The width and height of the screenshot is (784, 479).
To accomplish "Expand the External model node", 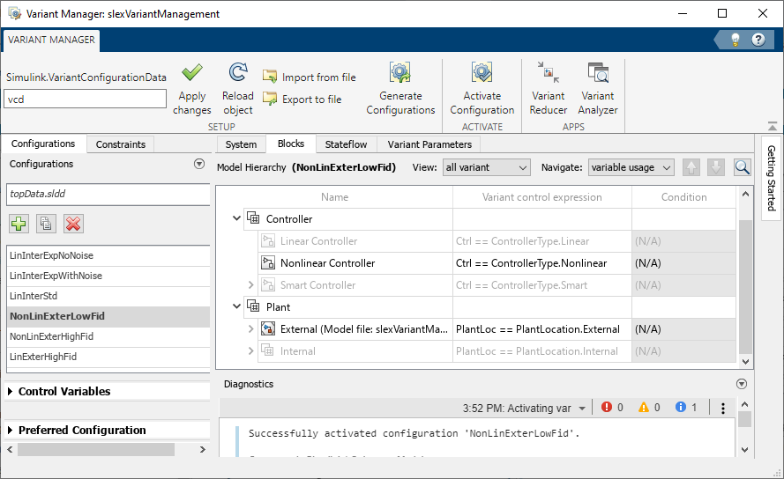I will [x=251, y=328].
